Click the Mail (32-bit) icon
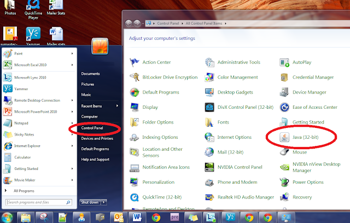The image size is (350, 223). 209,152
